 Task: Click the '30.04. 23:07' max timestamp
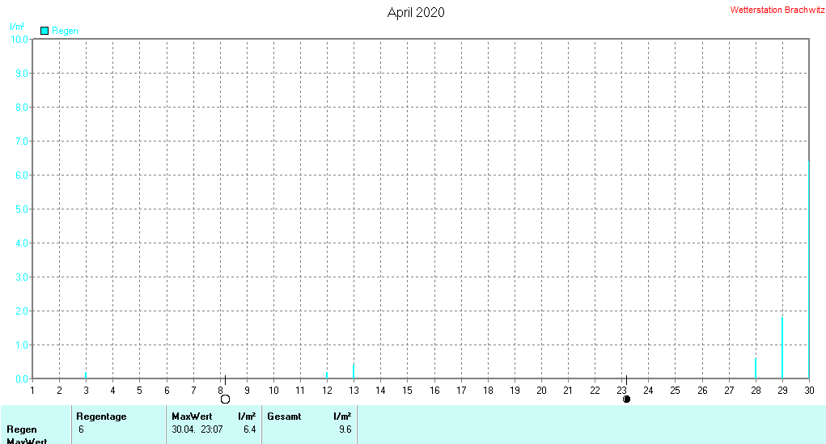[197, 429]
